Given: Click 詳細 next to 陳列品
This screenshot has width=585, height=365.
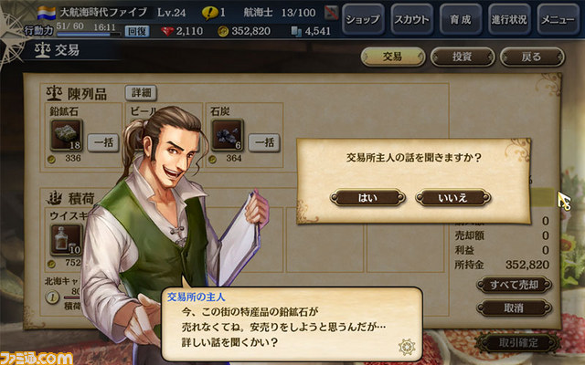Looking at the screenshot, I should pyautogui.click(x=141, y=92).
